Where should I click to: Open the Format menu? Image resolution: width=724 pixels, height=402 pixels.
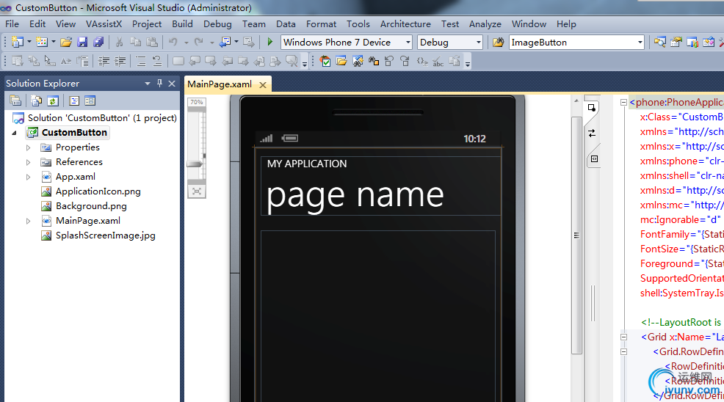pos(322,24)
